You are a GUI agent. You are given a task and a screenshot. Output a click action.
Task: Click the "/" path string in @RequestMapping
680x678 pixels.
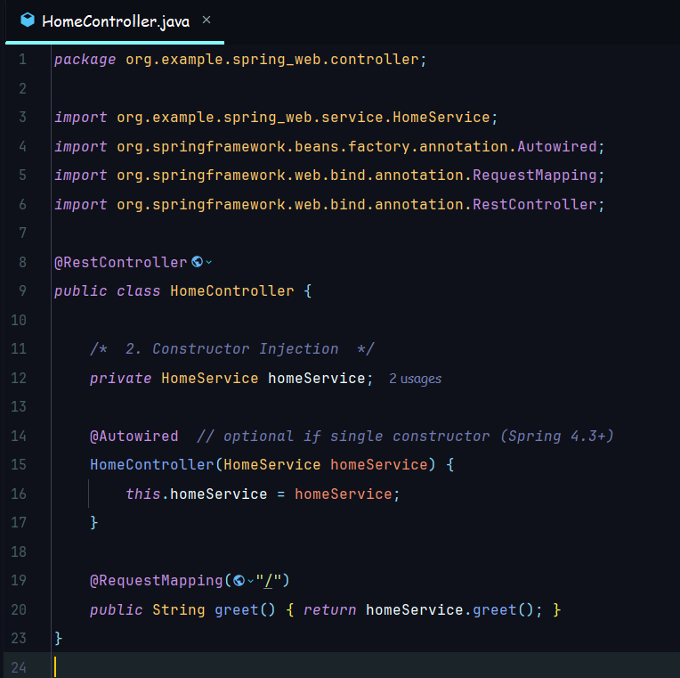269,580
